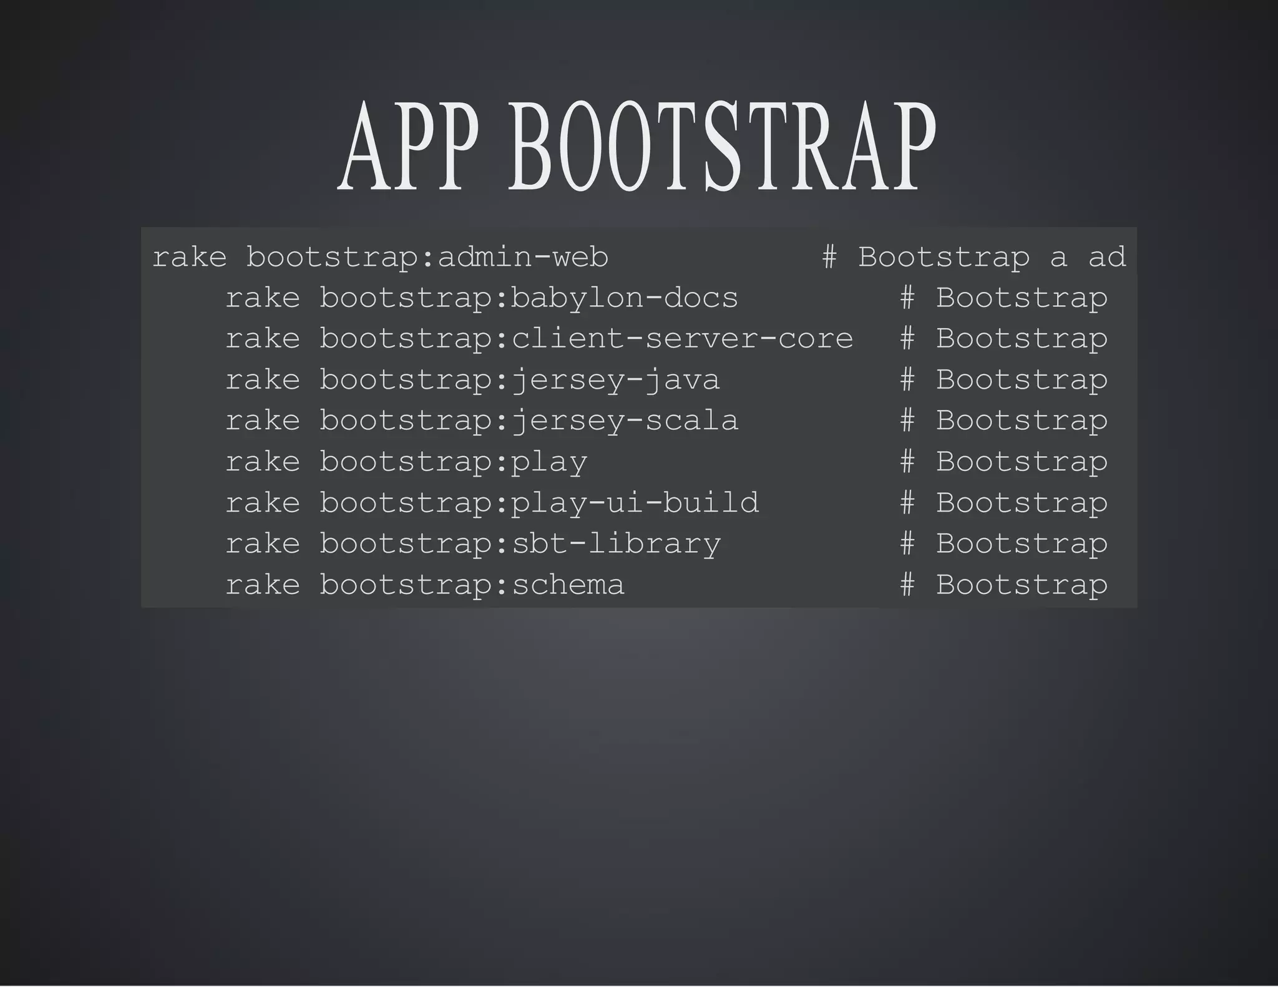Click the '# Bootstrap a ad' comment

[974, 257]
